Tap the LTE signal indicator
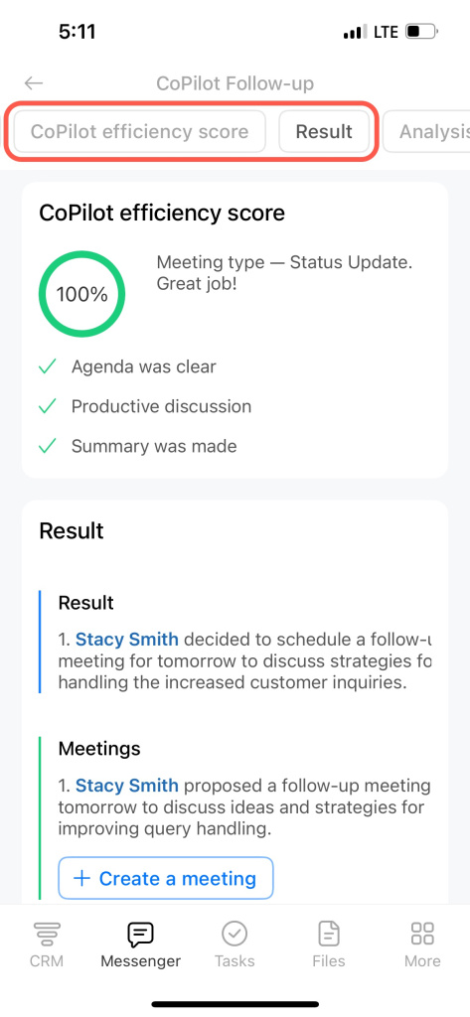 tap(386, 32)
